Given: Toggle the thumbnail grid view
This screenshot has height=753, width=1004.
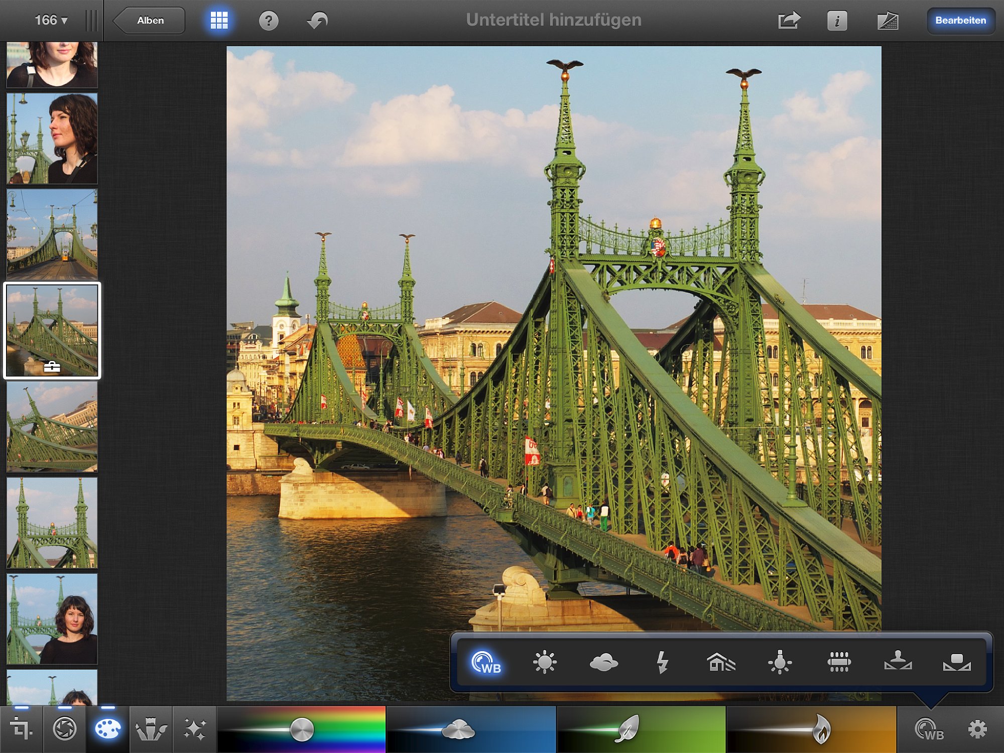Looking at the screenshot, I should (x=219, y=21).
